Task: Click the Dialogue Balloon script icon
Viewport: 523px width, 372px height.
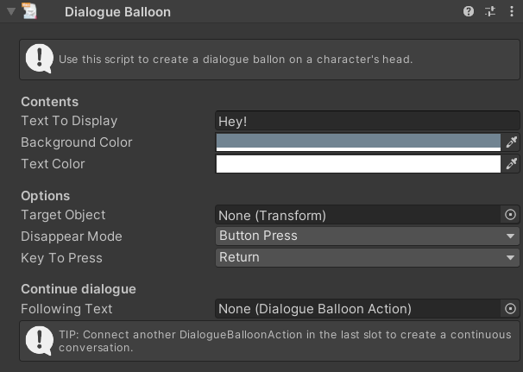Action: tap(31, 12)
